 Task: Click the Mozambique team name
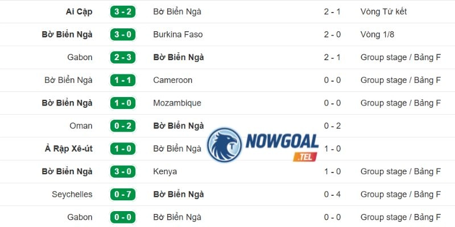[x=177, y=103]
